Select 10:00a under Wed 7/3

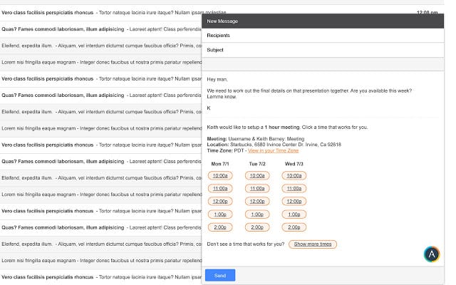294,176
